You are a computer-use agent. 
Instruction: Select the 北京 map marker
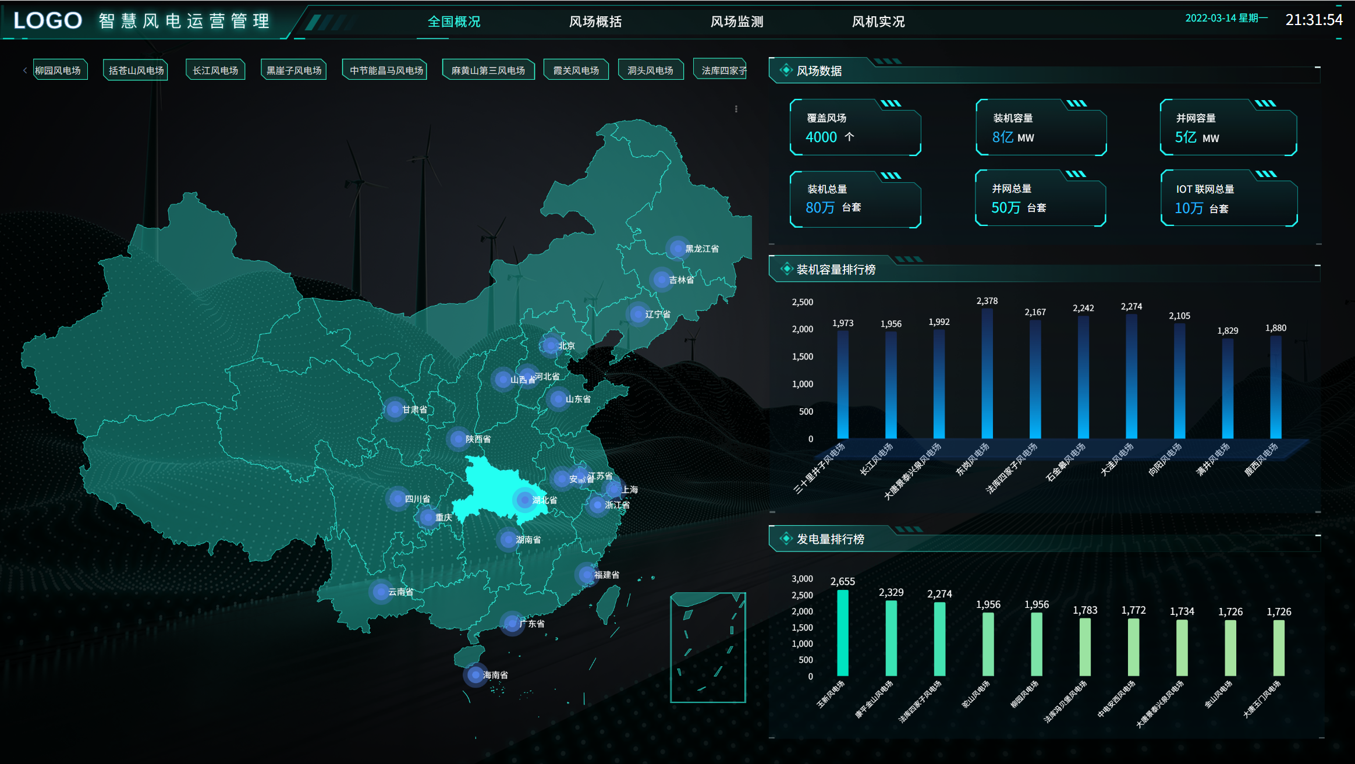550,346
